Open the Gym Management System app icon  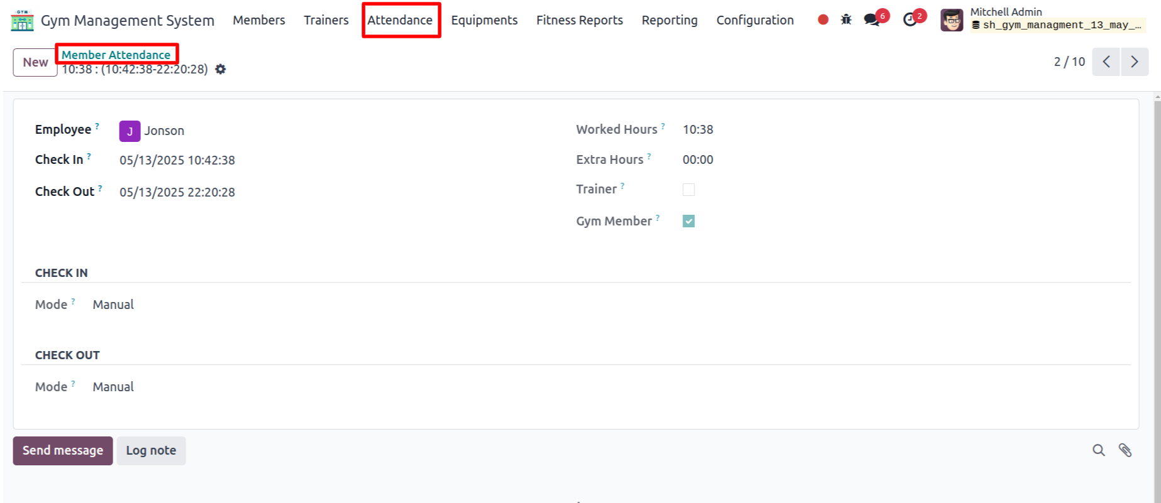pyautogui.click(x=22, y=20)
